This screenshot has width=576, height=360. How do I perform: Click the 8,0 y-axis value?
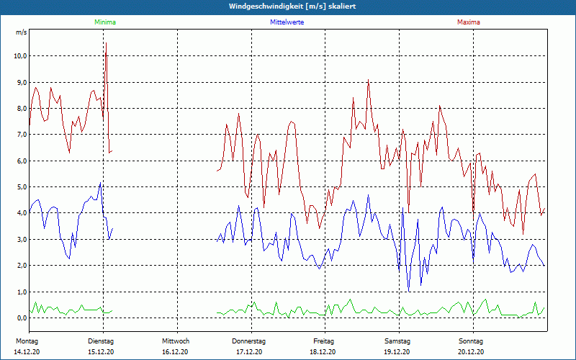(x=21, y=109)
